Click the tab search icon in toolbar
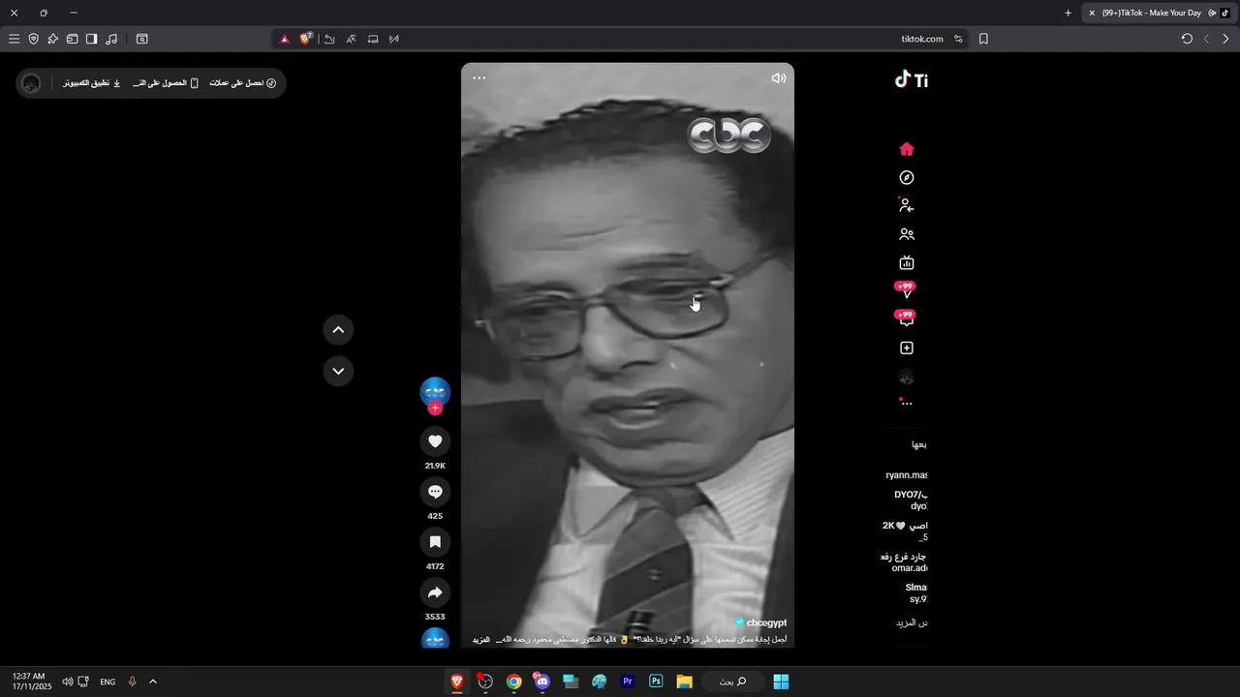 142,39
